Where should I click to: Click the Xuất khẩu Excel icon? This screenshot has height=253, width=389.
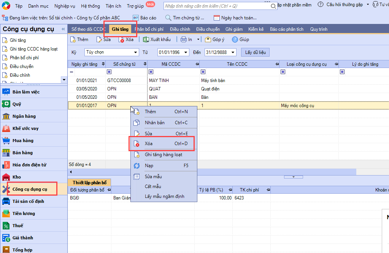(146, 40)
